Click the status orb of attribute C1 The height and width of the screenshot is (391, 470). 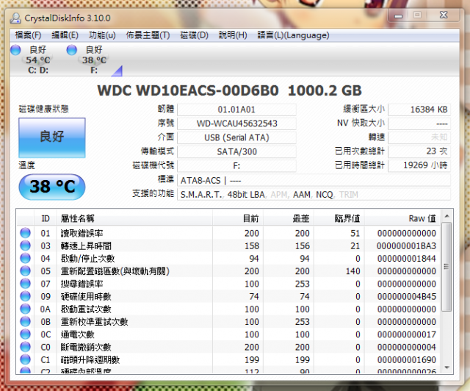coord(26,359)
